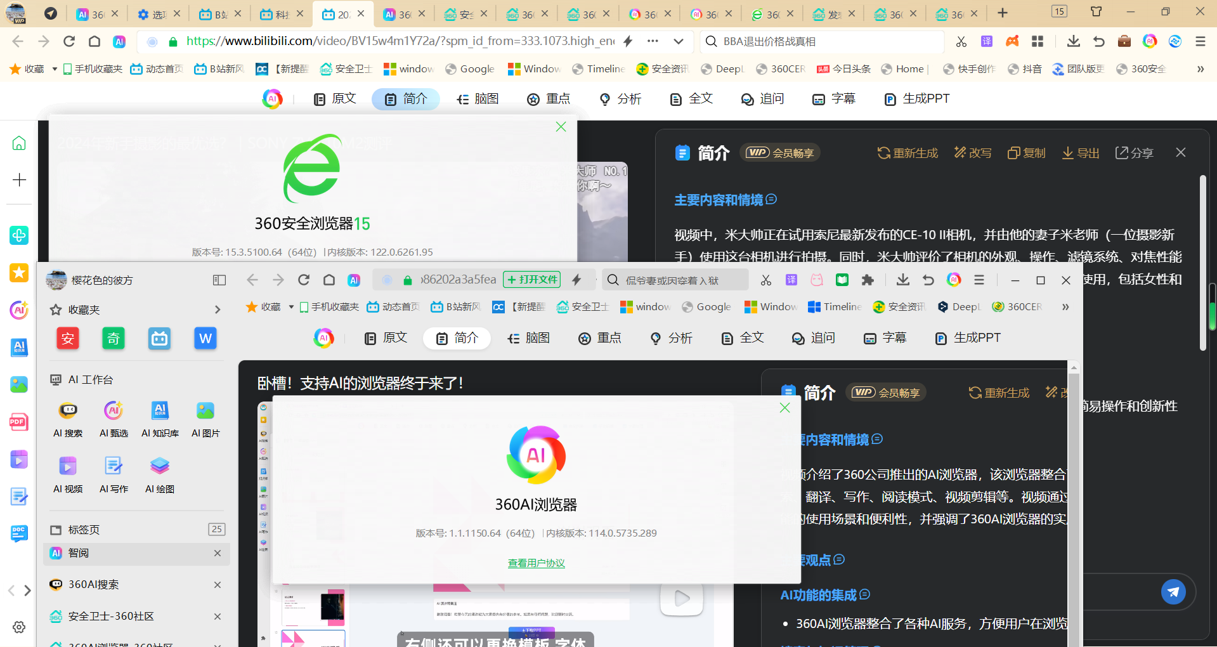Click 标签页 count 25 badge
The width and height of the screenshot is (1217, 647).
(x=217, y=529)
